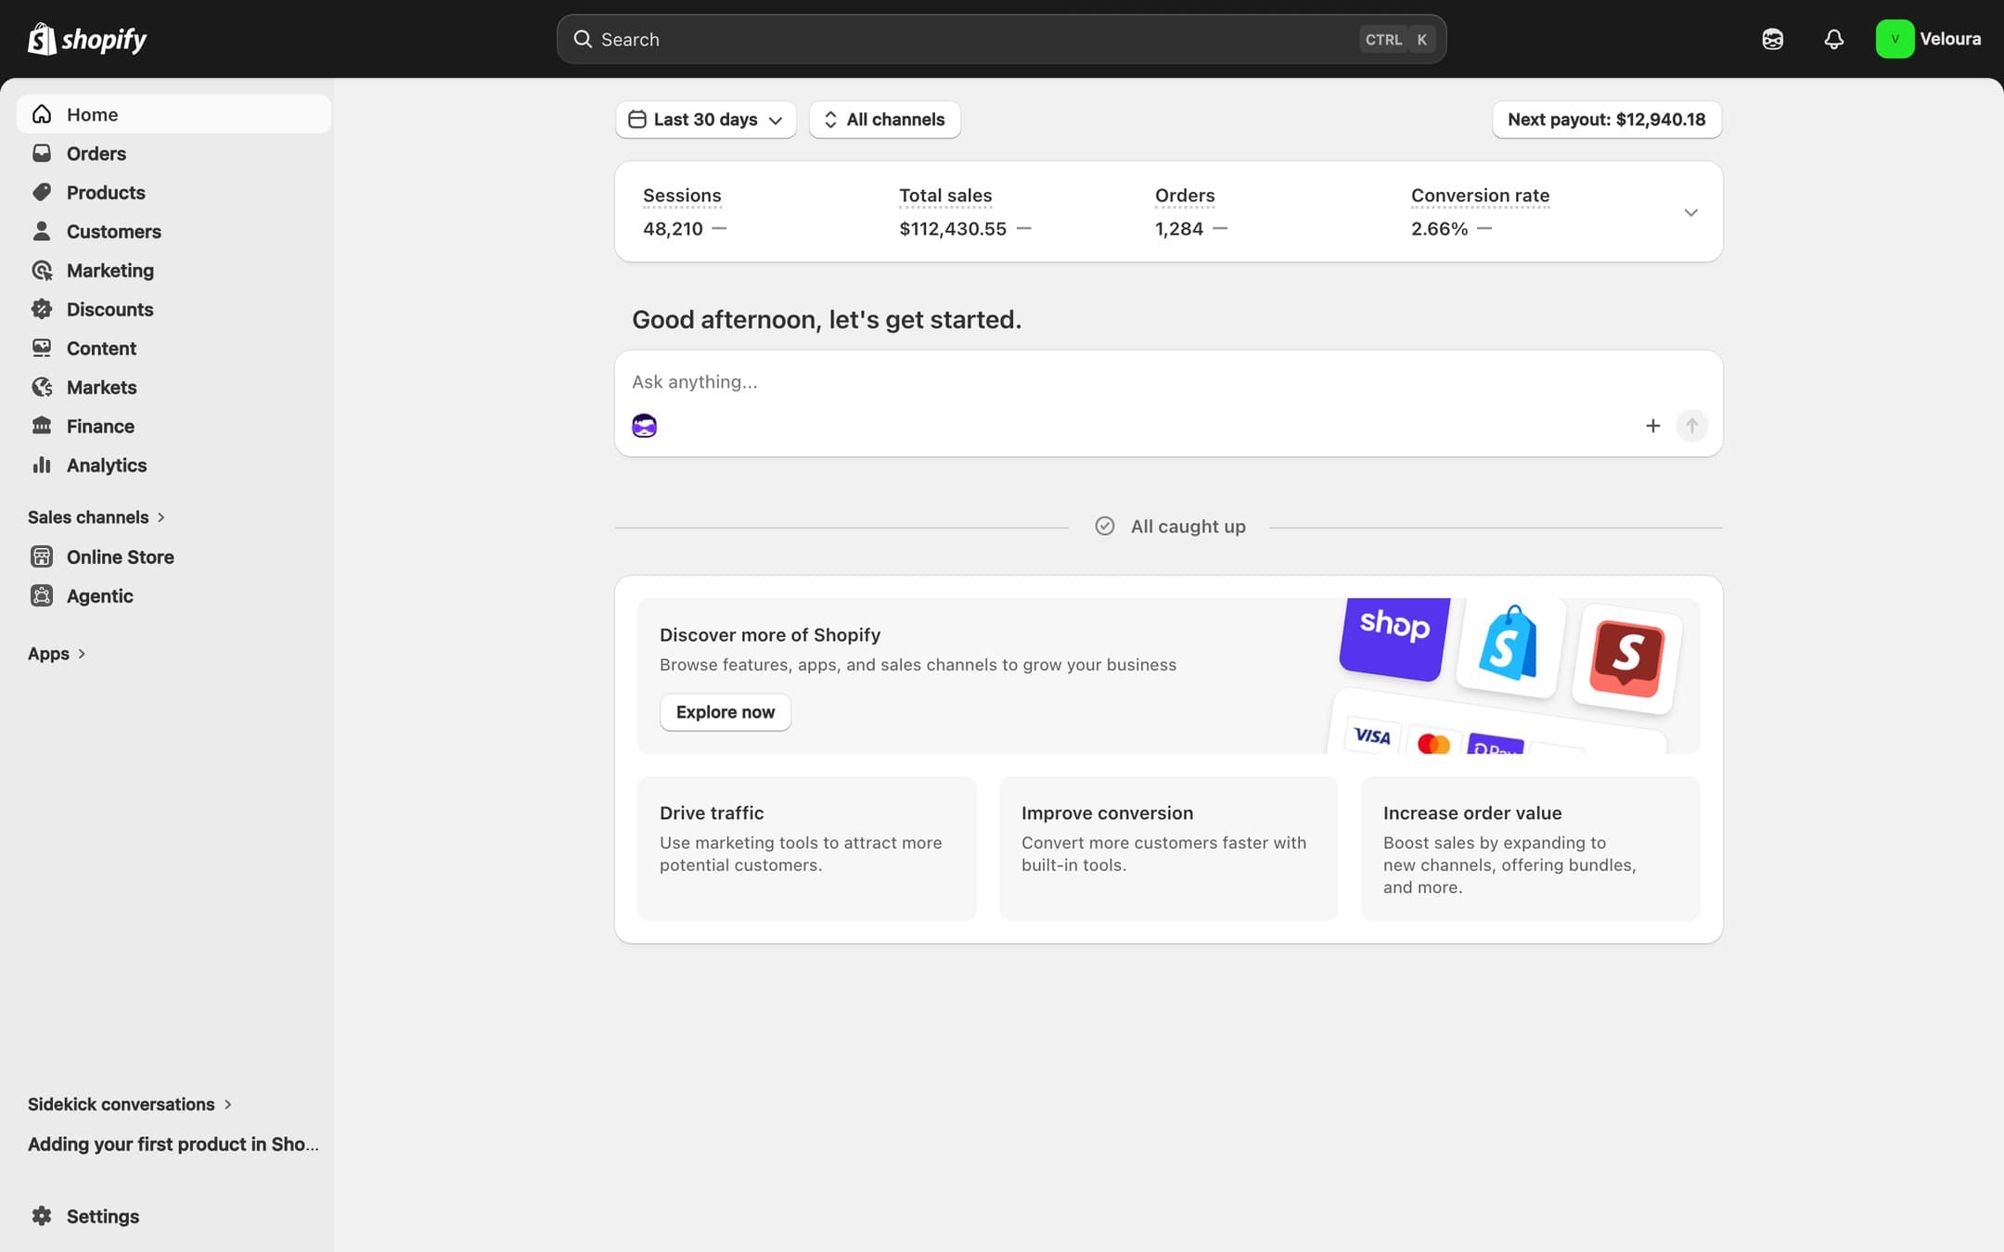
Task: Open the Increase order value card
Action: (x=1530, y=848)
